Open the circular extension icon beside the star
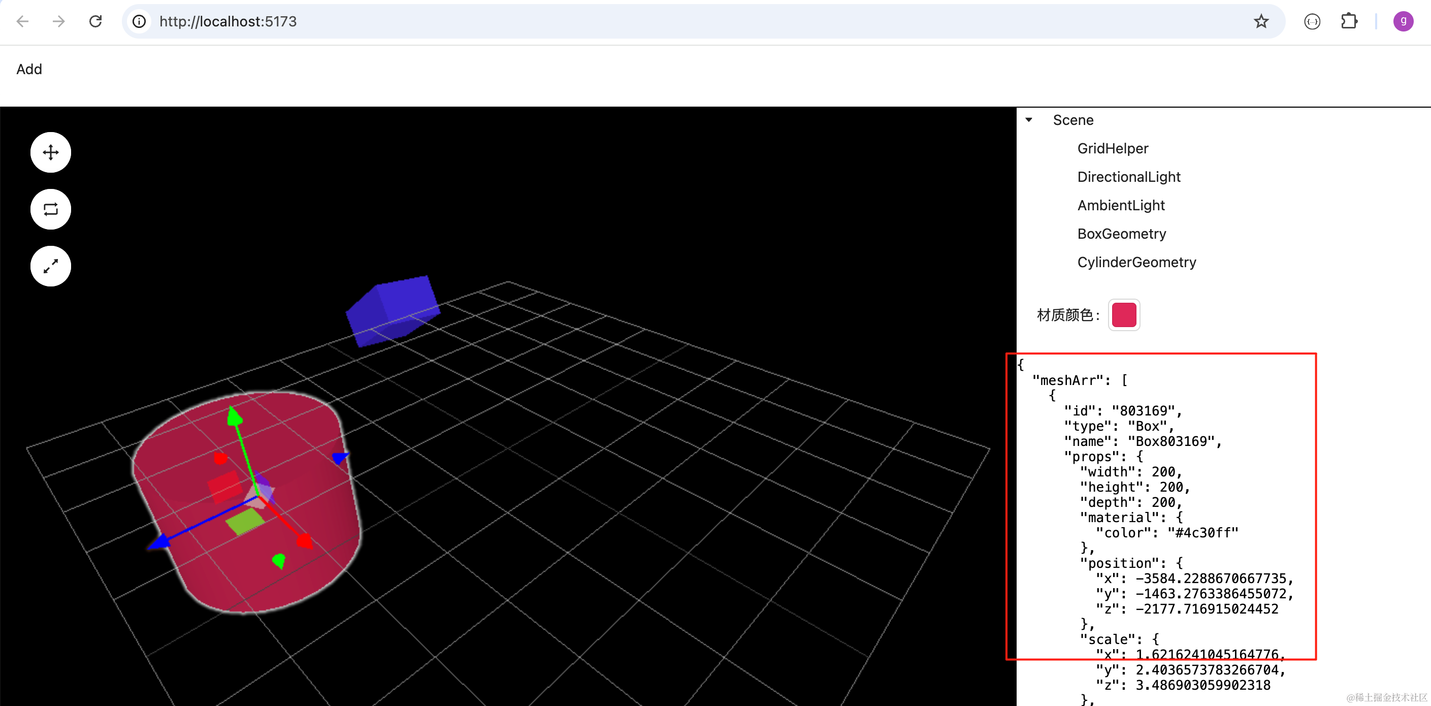This screenshot has height=706, width=1431. coord(1312,21)
